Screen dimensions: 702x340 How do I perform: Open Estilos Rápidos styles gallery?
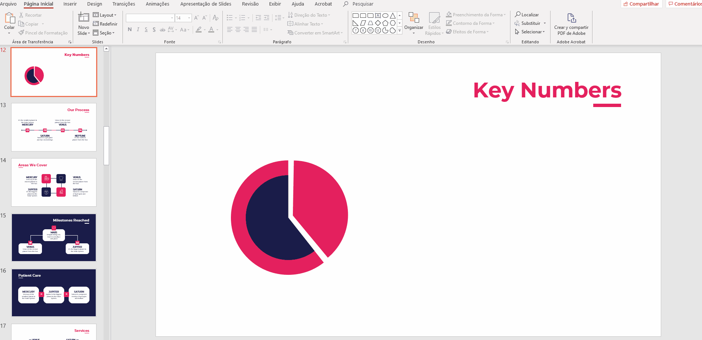point(434,24)
